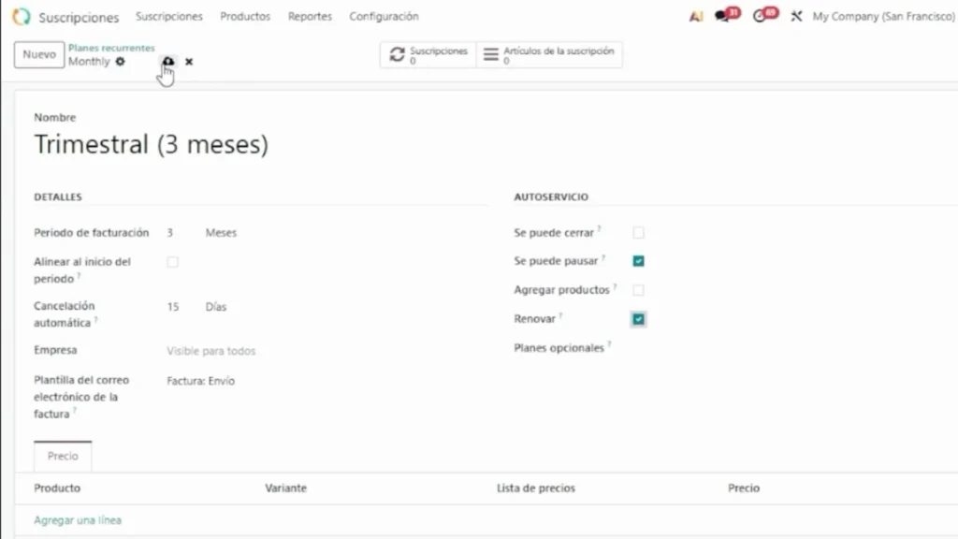This screenshot has height=539, width=958.
Task: Click the Odoo app home logo
Action: pos(21,17)
